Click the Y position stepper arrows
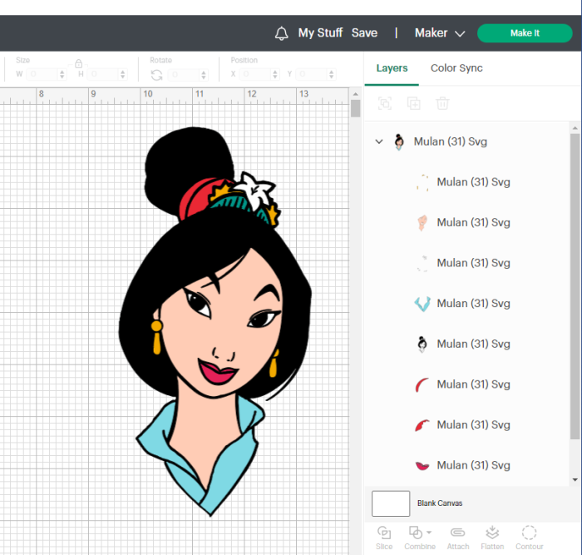 [332, 74]
